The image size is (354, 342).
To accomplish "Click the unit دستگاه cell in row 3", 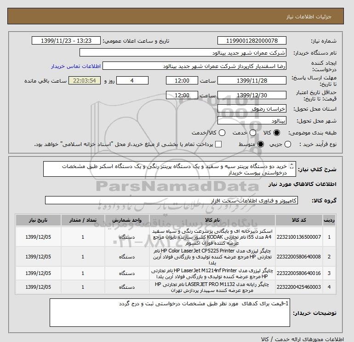I will (127, 273).
